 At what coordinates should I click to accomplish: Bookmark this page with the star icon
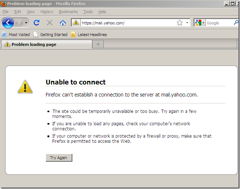(x=179, y=23)
